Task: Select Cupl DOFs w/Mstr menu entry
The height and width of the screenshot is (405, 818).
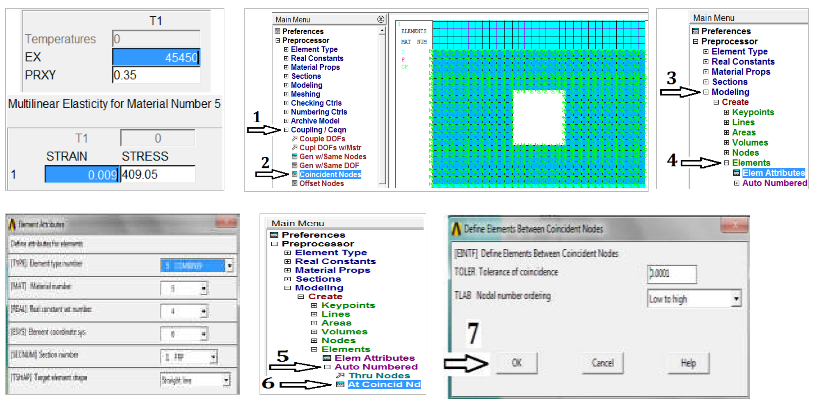Action: click(330, 148)
